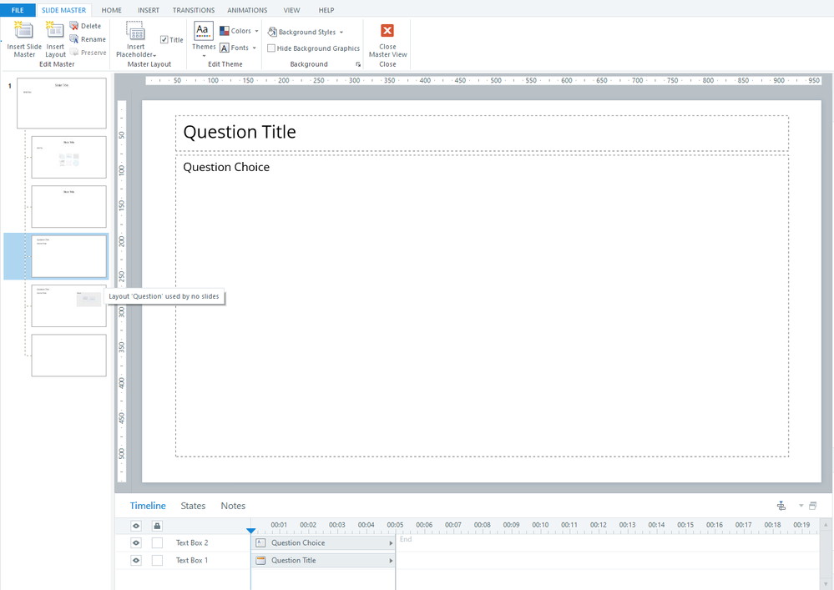Click the timeline playhead marker
Viewport: 834px width, 590px height.
pos(250,530)
